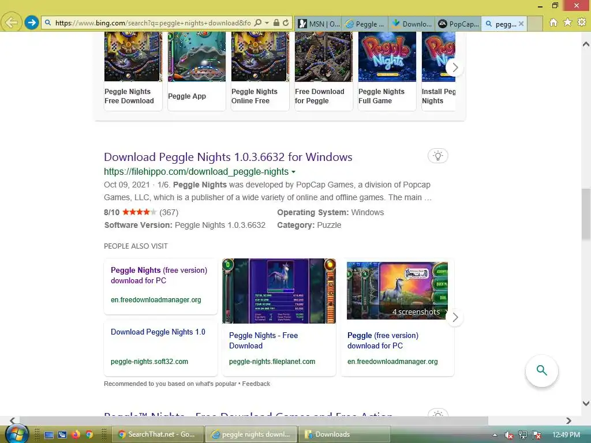Open Download Peggle Nights 1.0 soft32 link

[x=158, y=332]
